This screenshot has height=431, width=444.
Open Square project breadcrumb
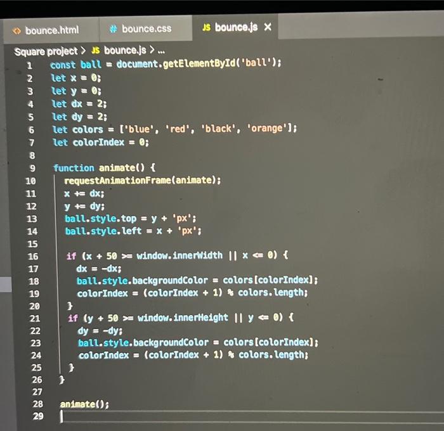pos(46,51)
